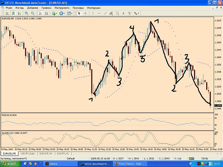Image resolution: width=223 pixels, height=167 pixels.
Task: Click status bar date 2009.05.15 16:00
Action: tap(100, 158)
